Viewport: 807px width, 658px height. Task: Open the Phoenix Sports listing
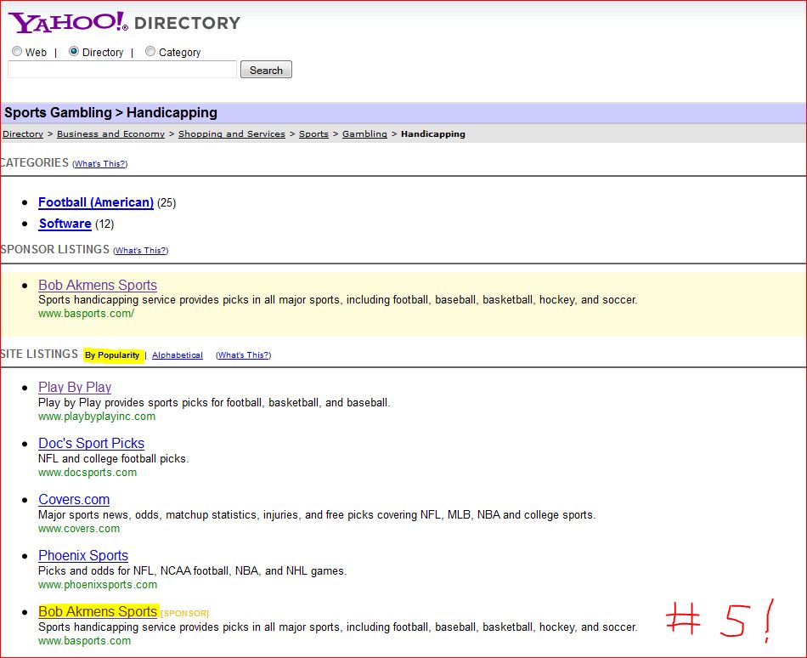click(83, 555)
